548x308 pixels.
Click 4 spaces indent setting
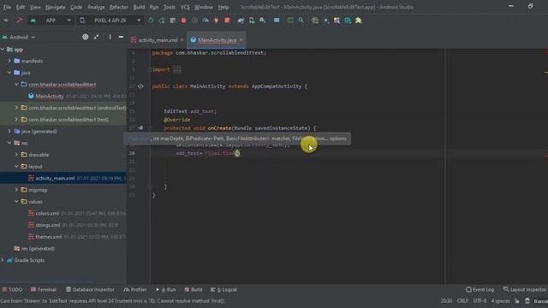coord(500,301)
